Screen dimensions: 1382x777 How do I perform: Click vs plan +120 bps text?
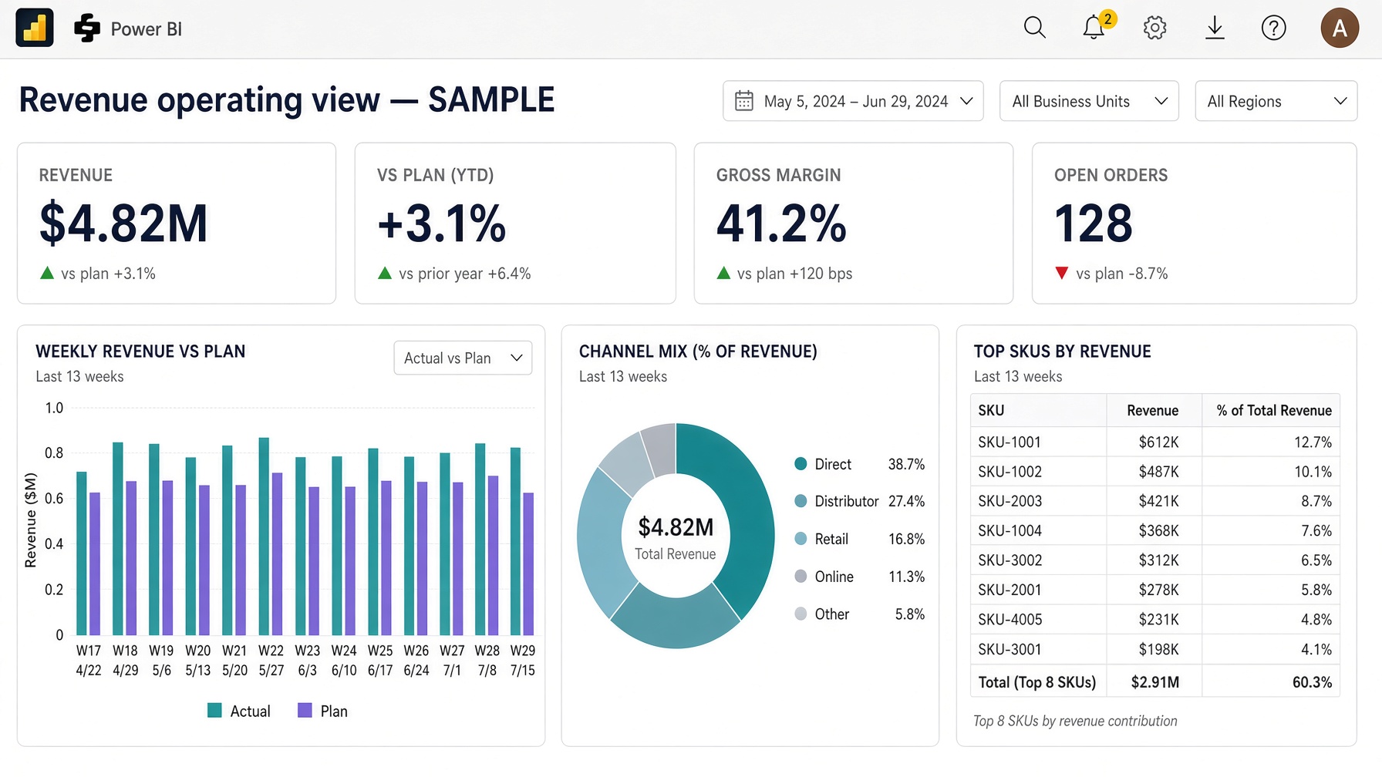tap(794, 274)
